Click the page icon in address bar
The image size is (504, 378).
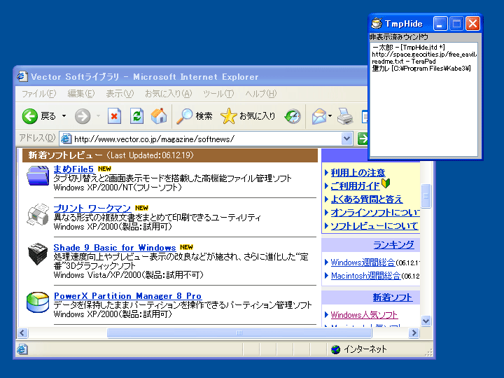(66, 139)
